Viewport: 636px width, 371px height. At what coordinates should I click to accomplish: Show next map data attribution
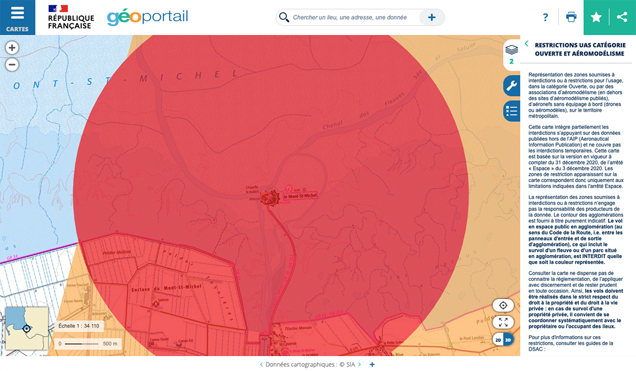click(x=359, y=365)
